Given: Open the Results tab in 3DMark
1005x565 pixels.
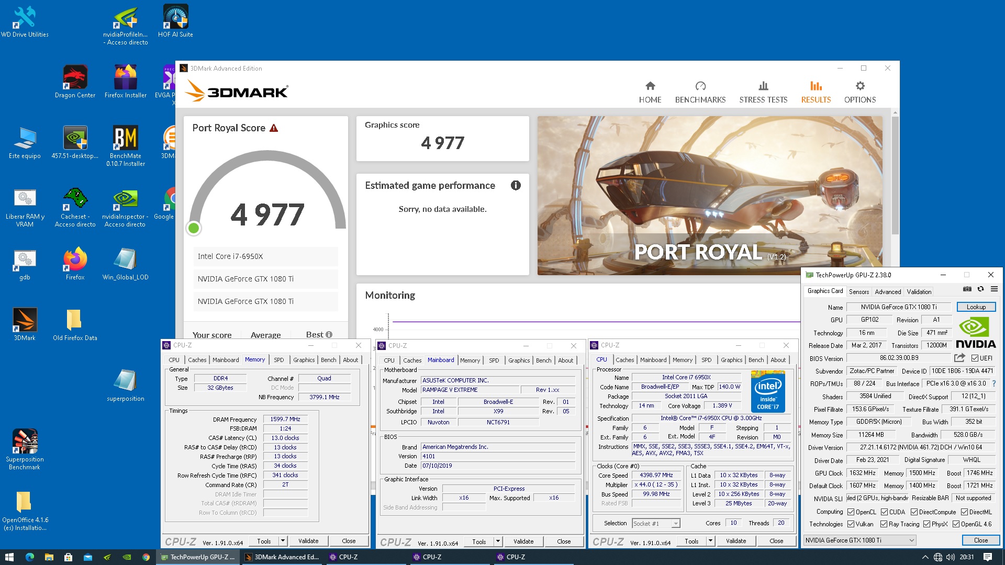Looking at the screenshot, I should pyautogui.click(x=816, y=92).
